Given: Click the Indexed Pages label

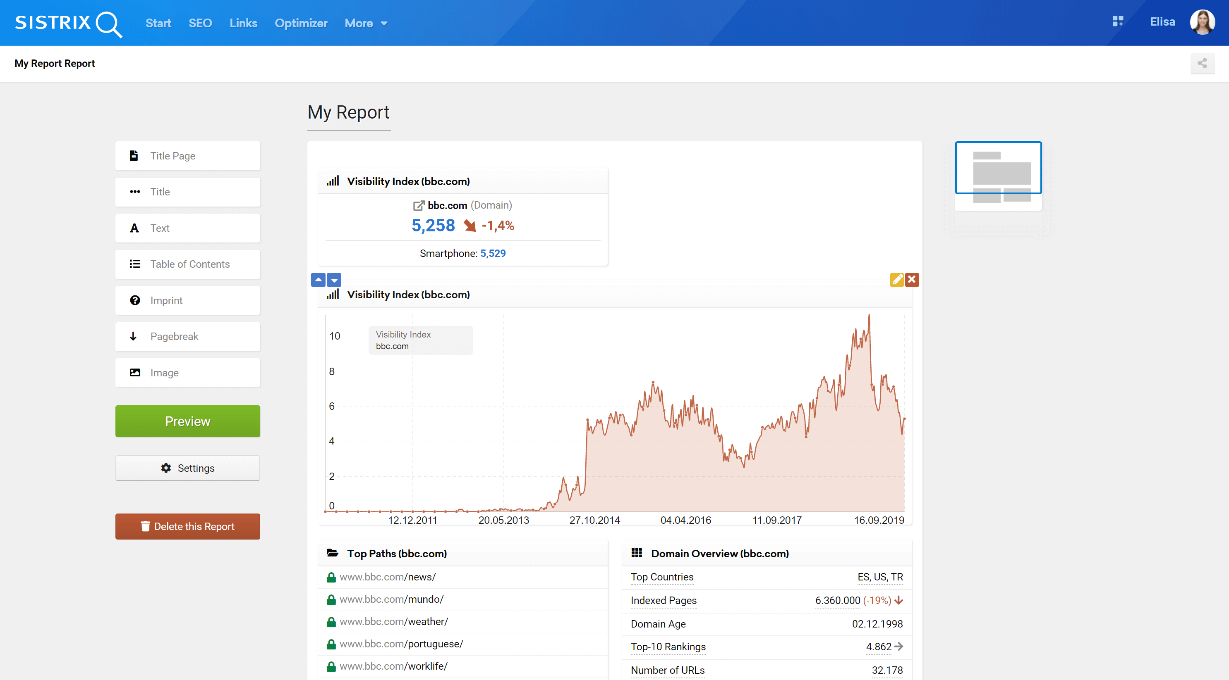Looking at the screenshot, I should [663, 600].
